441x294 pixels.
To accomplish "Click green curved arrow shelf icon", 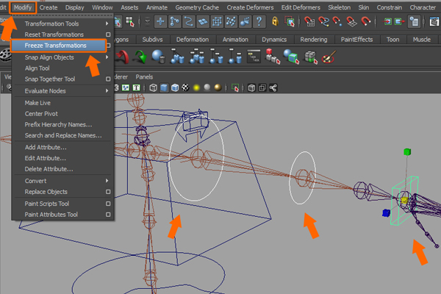I will (x=141, y=57).
